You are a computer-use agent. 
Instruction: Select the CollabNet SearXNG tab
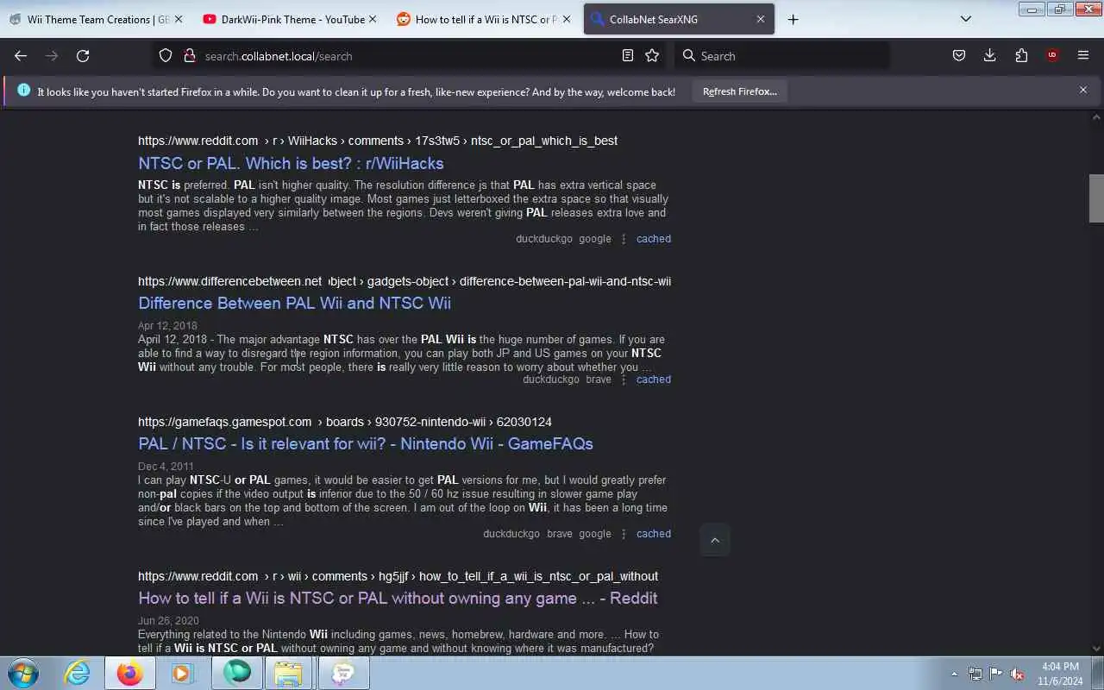pos(679,19)
